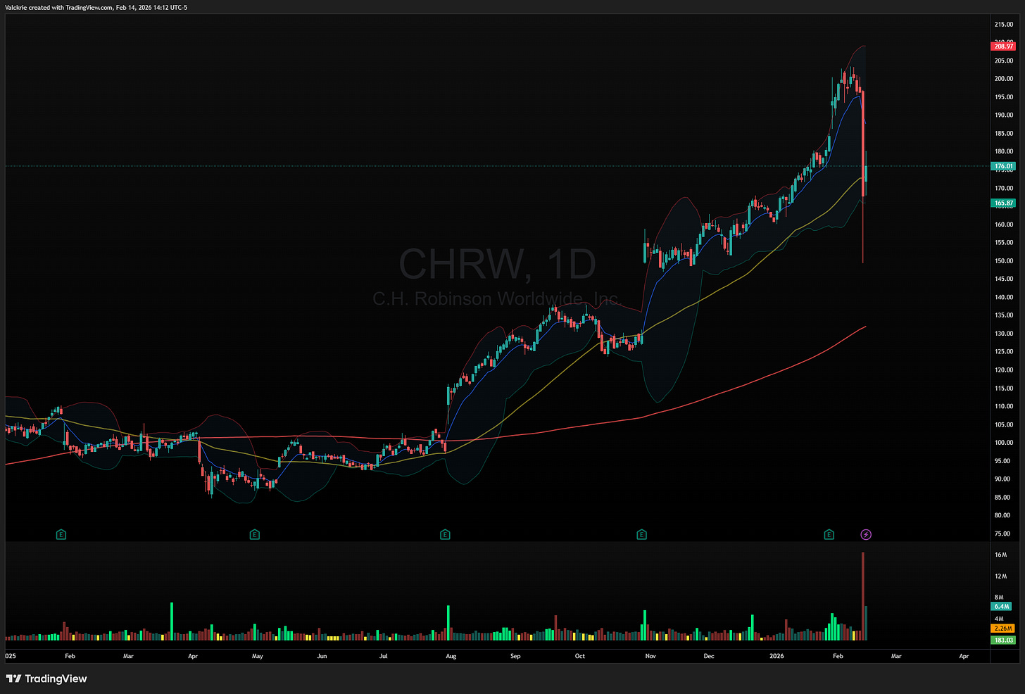Click the tallest red volume bar
The image size is (1025, 694).
click(862, 596)
